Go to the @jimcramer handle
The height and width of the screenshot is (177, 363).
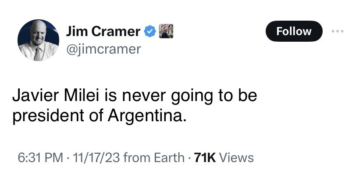(103, 49)
